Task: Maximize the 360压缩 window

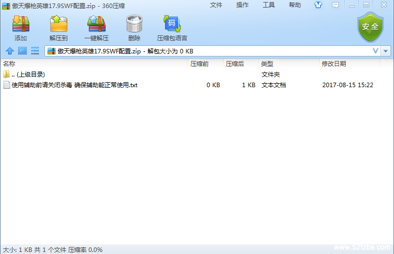Action: 366,5
